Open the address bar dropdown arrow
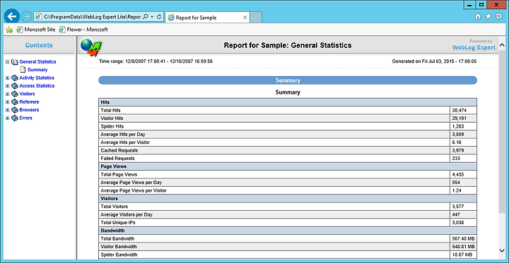 pos(152,16)
